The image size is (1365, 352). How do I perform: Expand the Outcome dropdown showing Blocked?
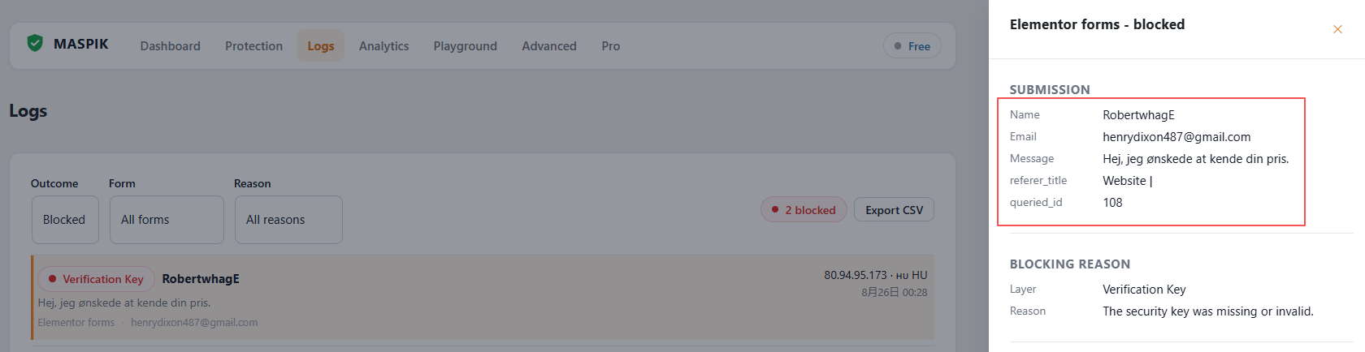pos(65,220)
